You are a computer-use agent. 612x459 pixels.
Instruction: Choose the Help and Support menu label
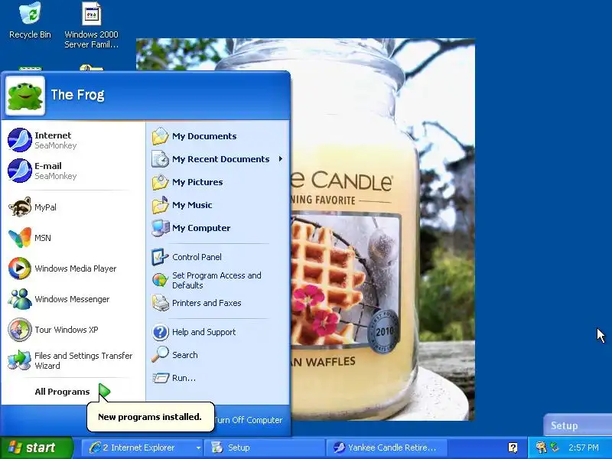point(203,332)
